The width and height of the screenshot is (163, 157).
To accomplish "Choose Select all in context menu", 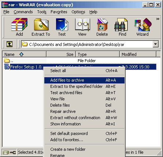I will [84, 71].
